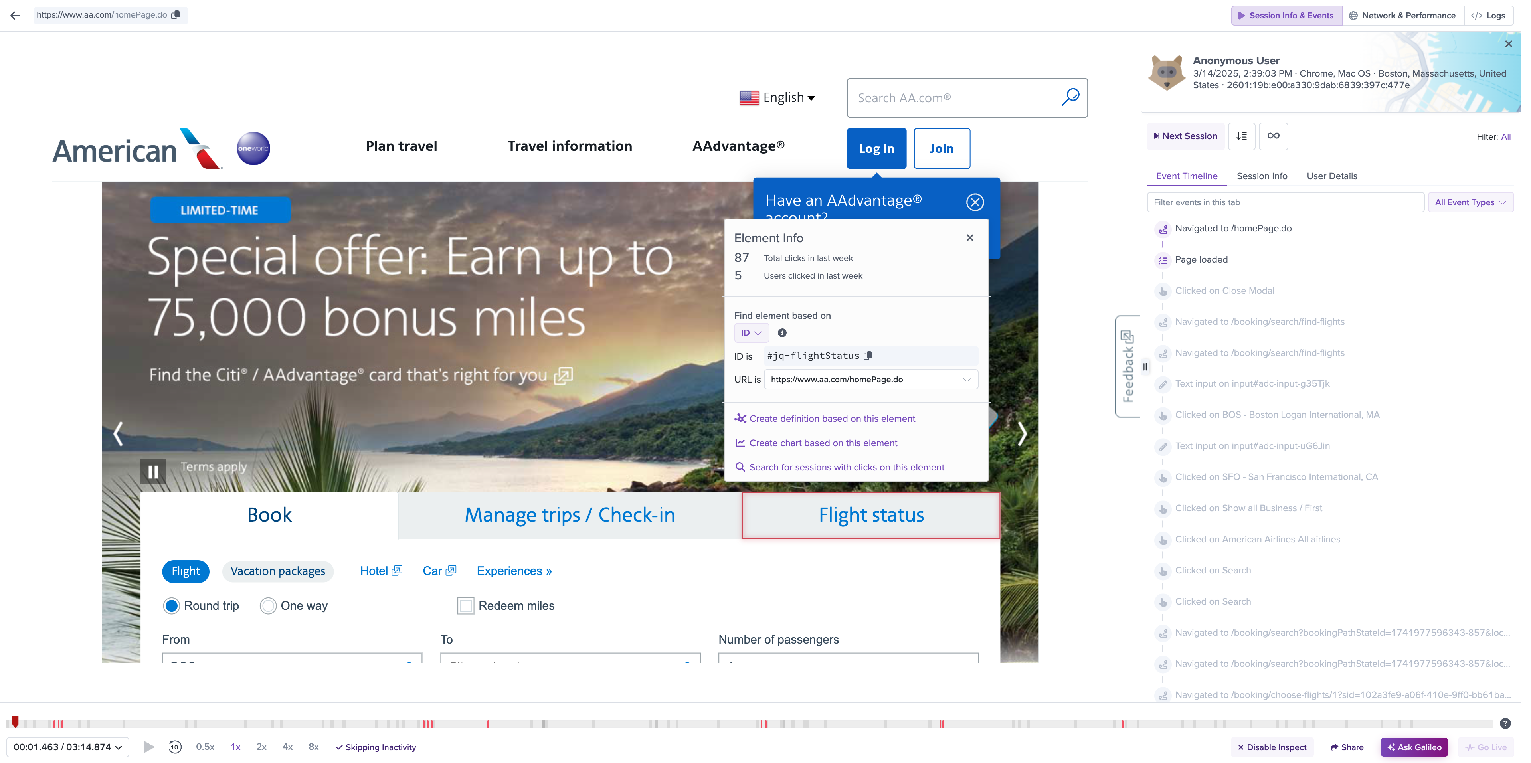
Task: Toggle Skipping Inactivity
Action: [x=376, y=747]
